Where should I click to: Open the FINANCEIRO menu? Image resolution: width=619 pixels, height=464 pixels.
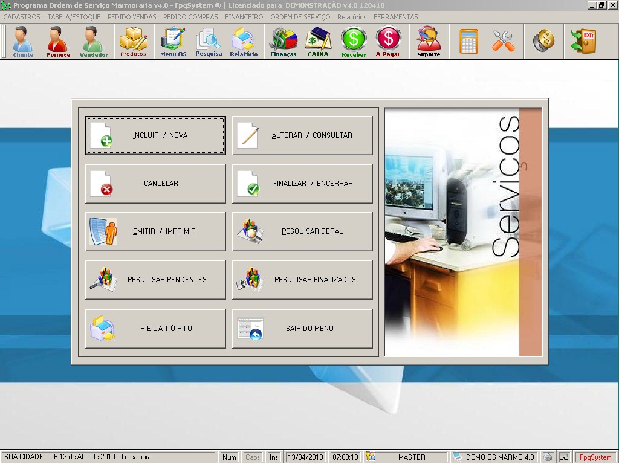click(x=244, y=17)
